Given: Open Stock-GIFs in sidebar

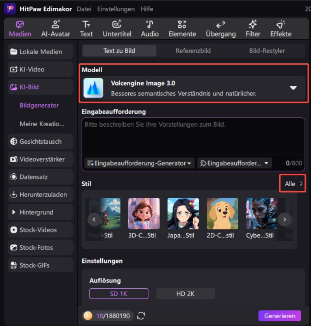Looking at the screenshot, I should pyautogui.click(x=40, y=265).
